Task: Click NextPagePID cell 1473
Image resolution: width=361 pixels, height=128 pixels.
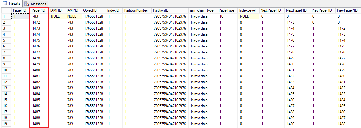Action: tap(297, 22)
